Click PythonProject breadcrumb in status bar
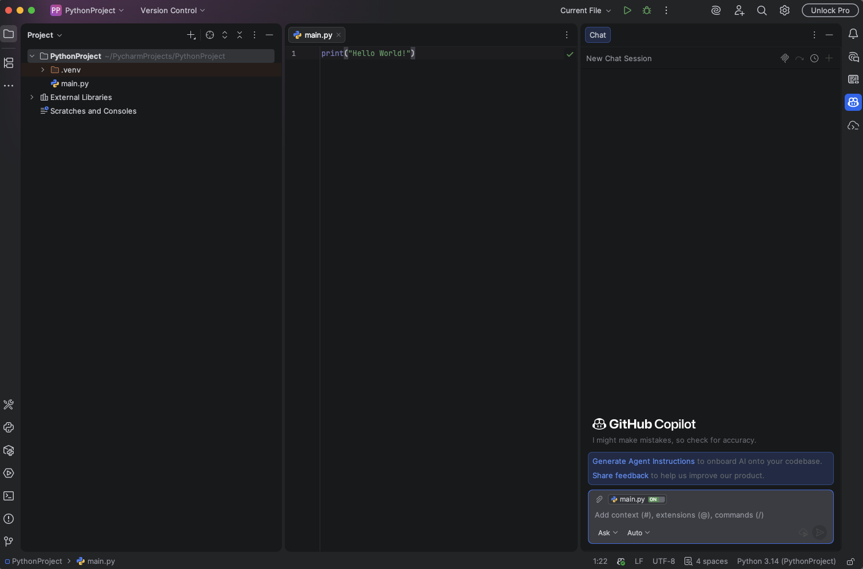This screenshot has height=569, width=863. 33,562
